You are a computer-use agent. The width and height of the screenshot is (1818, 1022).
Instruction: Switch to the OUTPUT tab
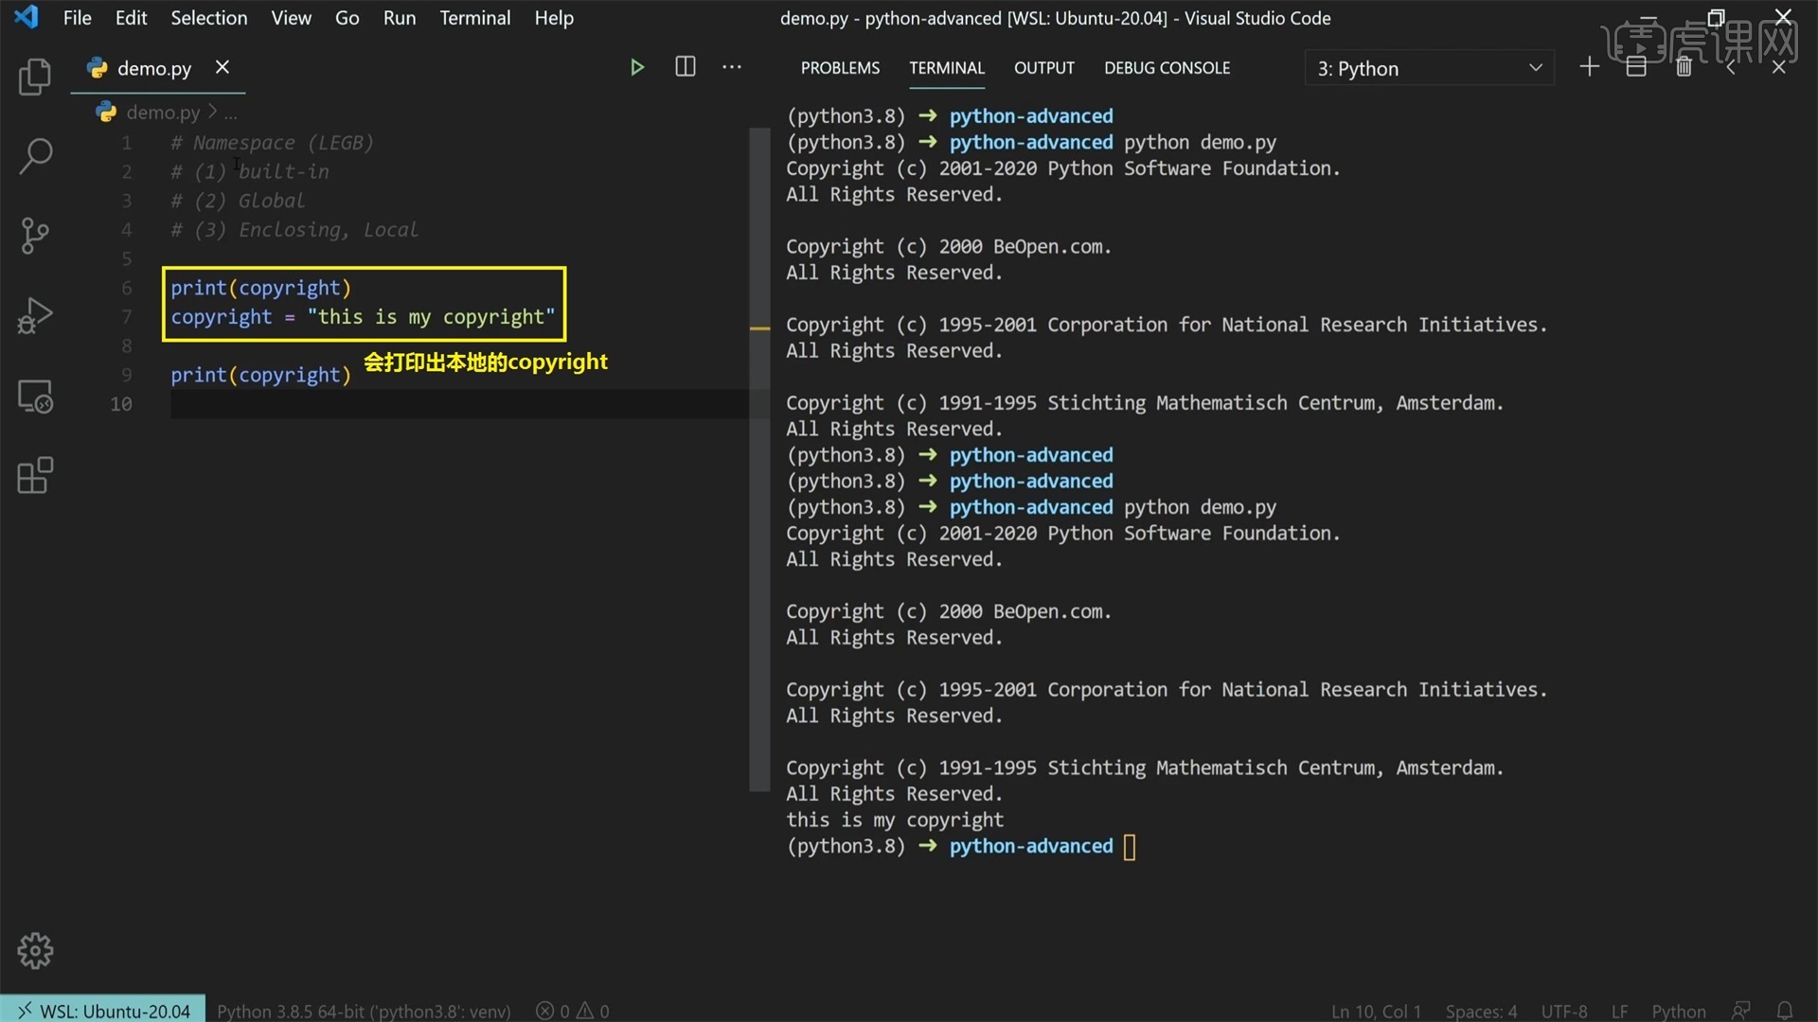pyautogui.click(x=1043, y=67)
